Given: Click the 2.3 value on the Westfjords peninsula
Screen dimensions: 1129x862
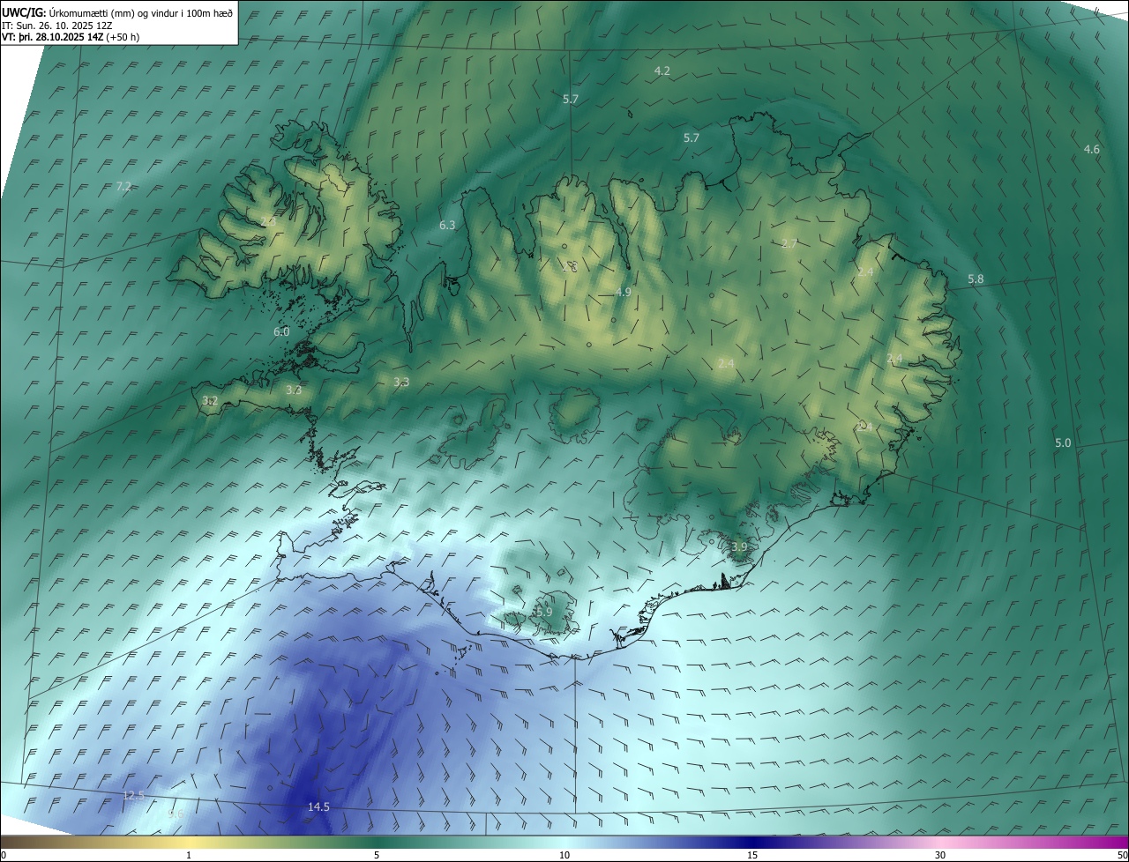Looking at the screenshot, I should click(x=268, y=222).
